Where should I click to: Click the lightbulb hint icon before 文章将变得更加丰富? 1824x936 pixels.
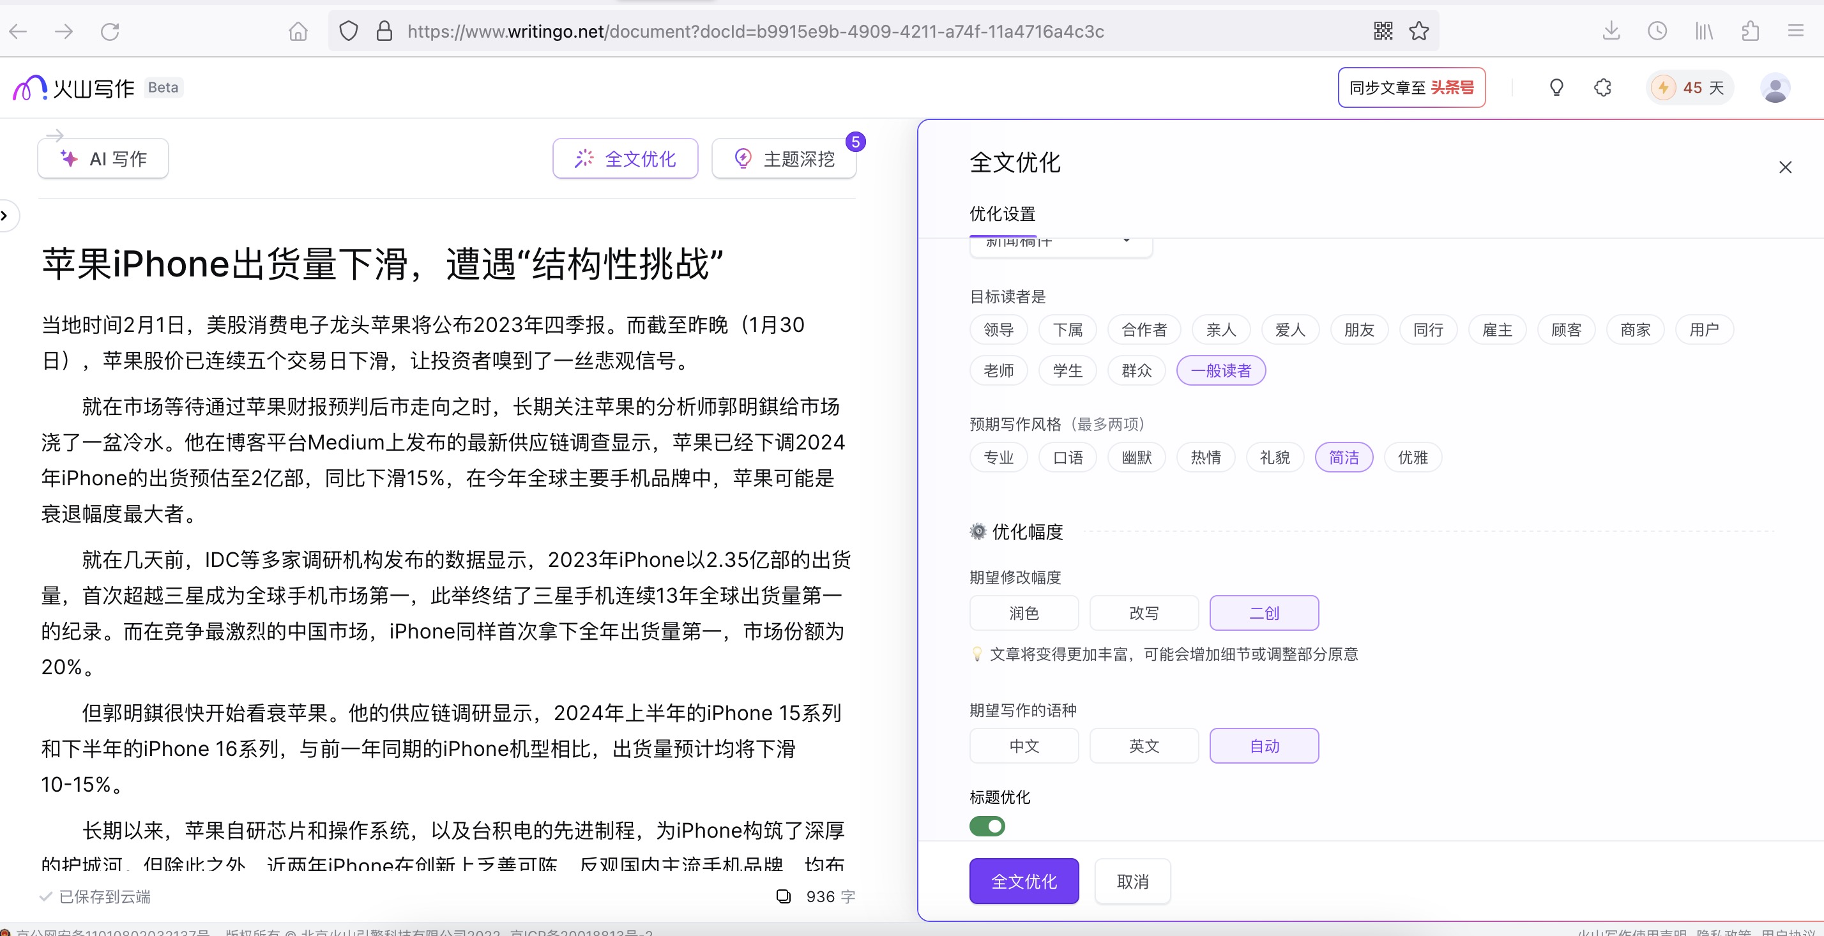coord(977,654)
